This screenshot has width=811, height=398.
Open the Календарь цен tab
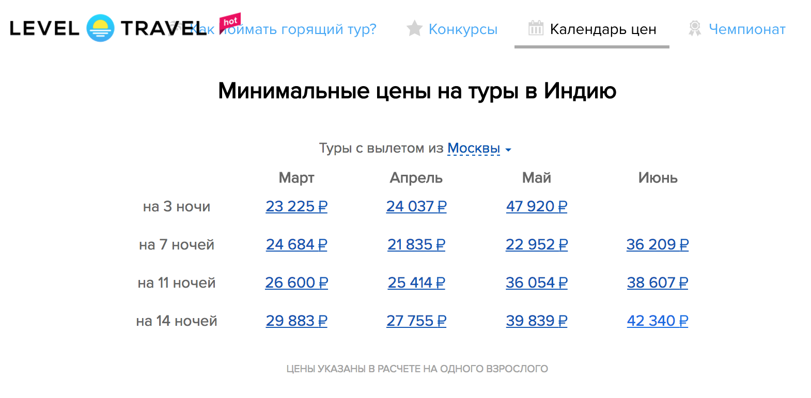pos(603,29)
